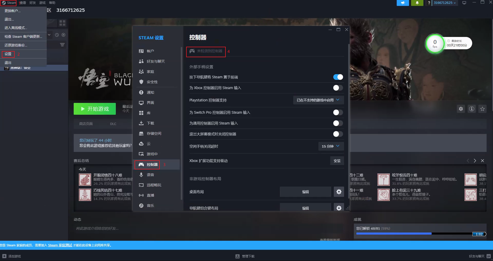Open the 音乐 settings icon
493x261 pixels.
[x=141, y=206]
